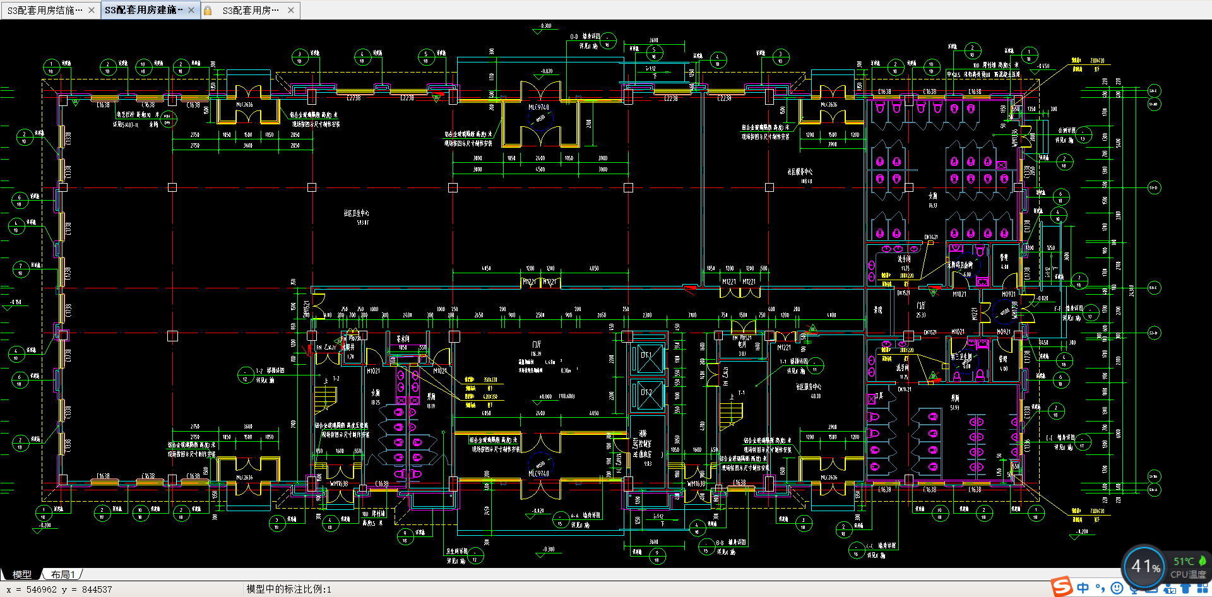Open the locked third S3配套用房 tab
This screenshot has width=1212, height=597.
point(250,10)
